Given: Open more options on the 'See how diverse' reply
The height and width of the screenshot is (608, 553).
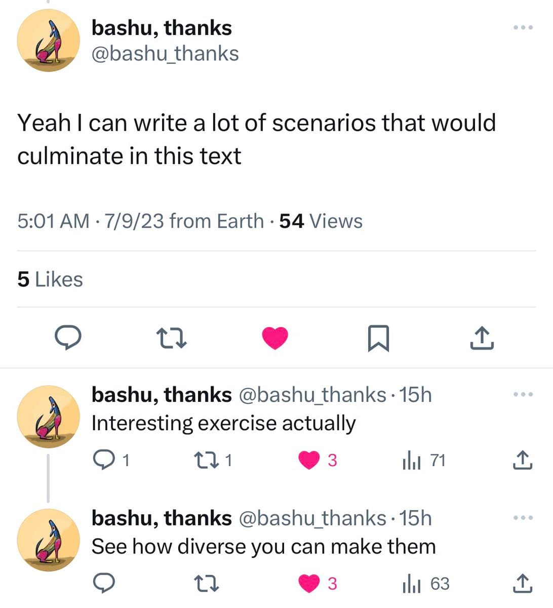Looking at the screenshot, I should (522, 516).
